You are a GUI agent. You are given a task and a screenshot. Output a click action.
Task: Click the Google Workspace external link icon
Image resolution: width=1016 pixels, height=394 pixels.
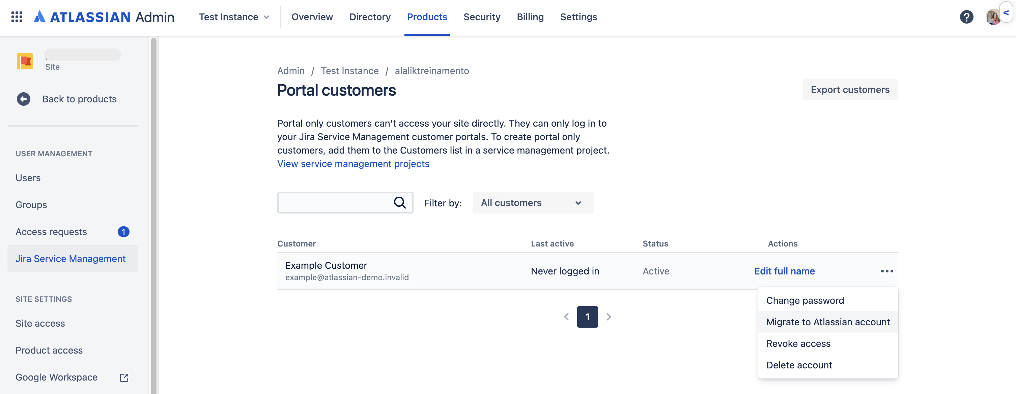(x=124, y=377)
